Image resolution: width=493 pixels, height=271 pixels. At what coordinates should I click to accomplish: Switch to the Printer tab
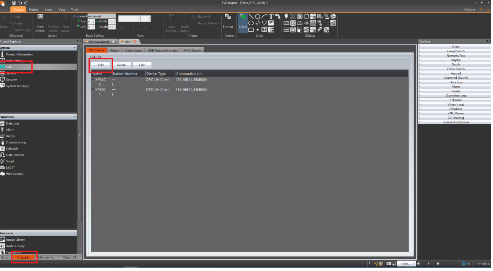pyautogui.click(x=115, y=50)
